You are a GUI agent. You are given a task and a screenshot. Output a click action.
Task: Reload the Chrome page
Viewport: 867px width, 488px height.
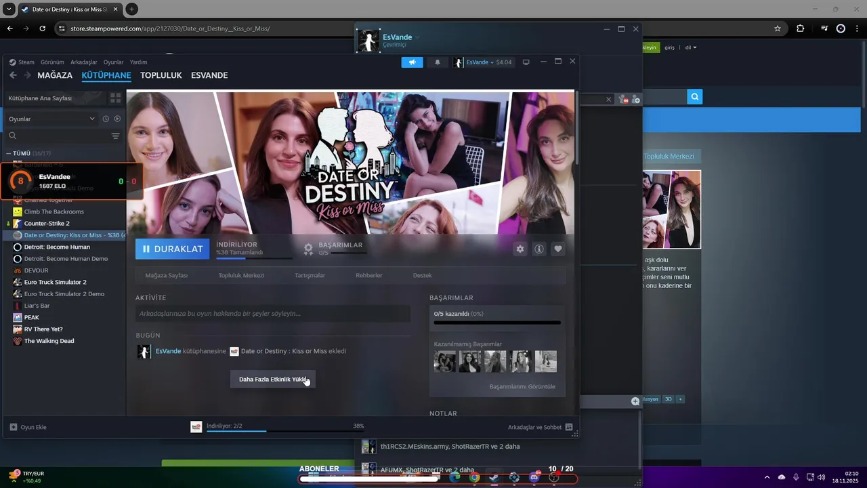[x=42, y=28]
